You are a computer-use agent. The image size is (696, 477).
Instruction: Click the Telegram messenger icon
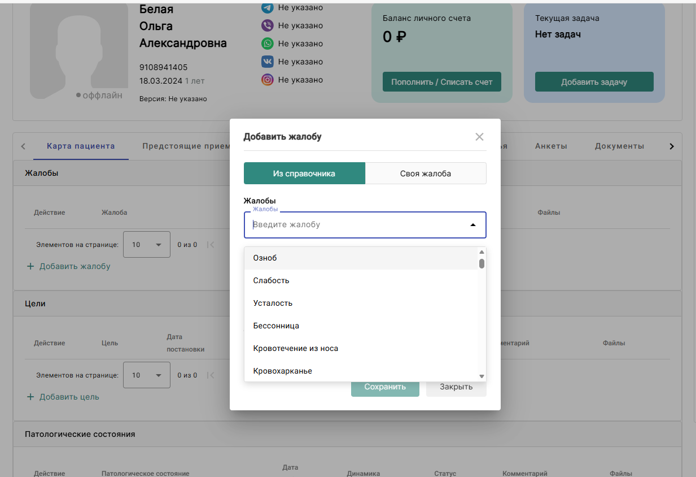266,7
